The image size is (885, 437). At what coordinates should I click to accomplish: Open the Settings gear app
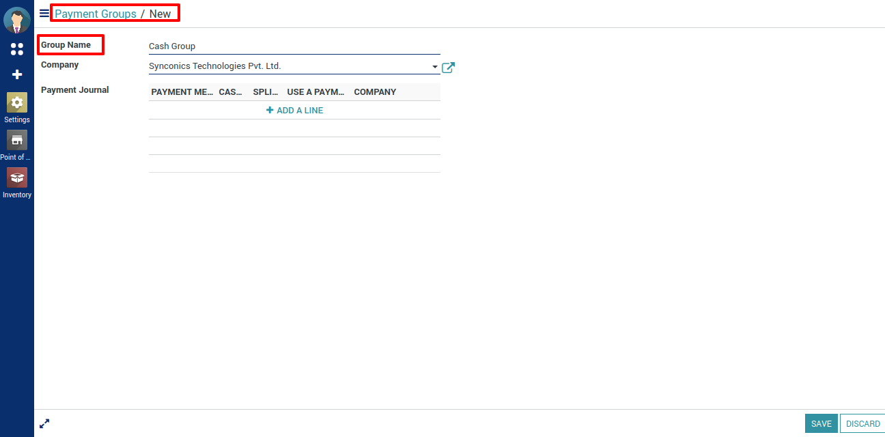(x=17, y=103)
